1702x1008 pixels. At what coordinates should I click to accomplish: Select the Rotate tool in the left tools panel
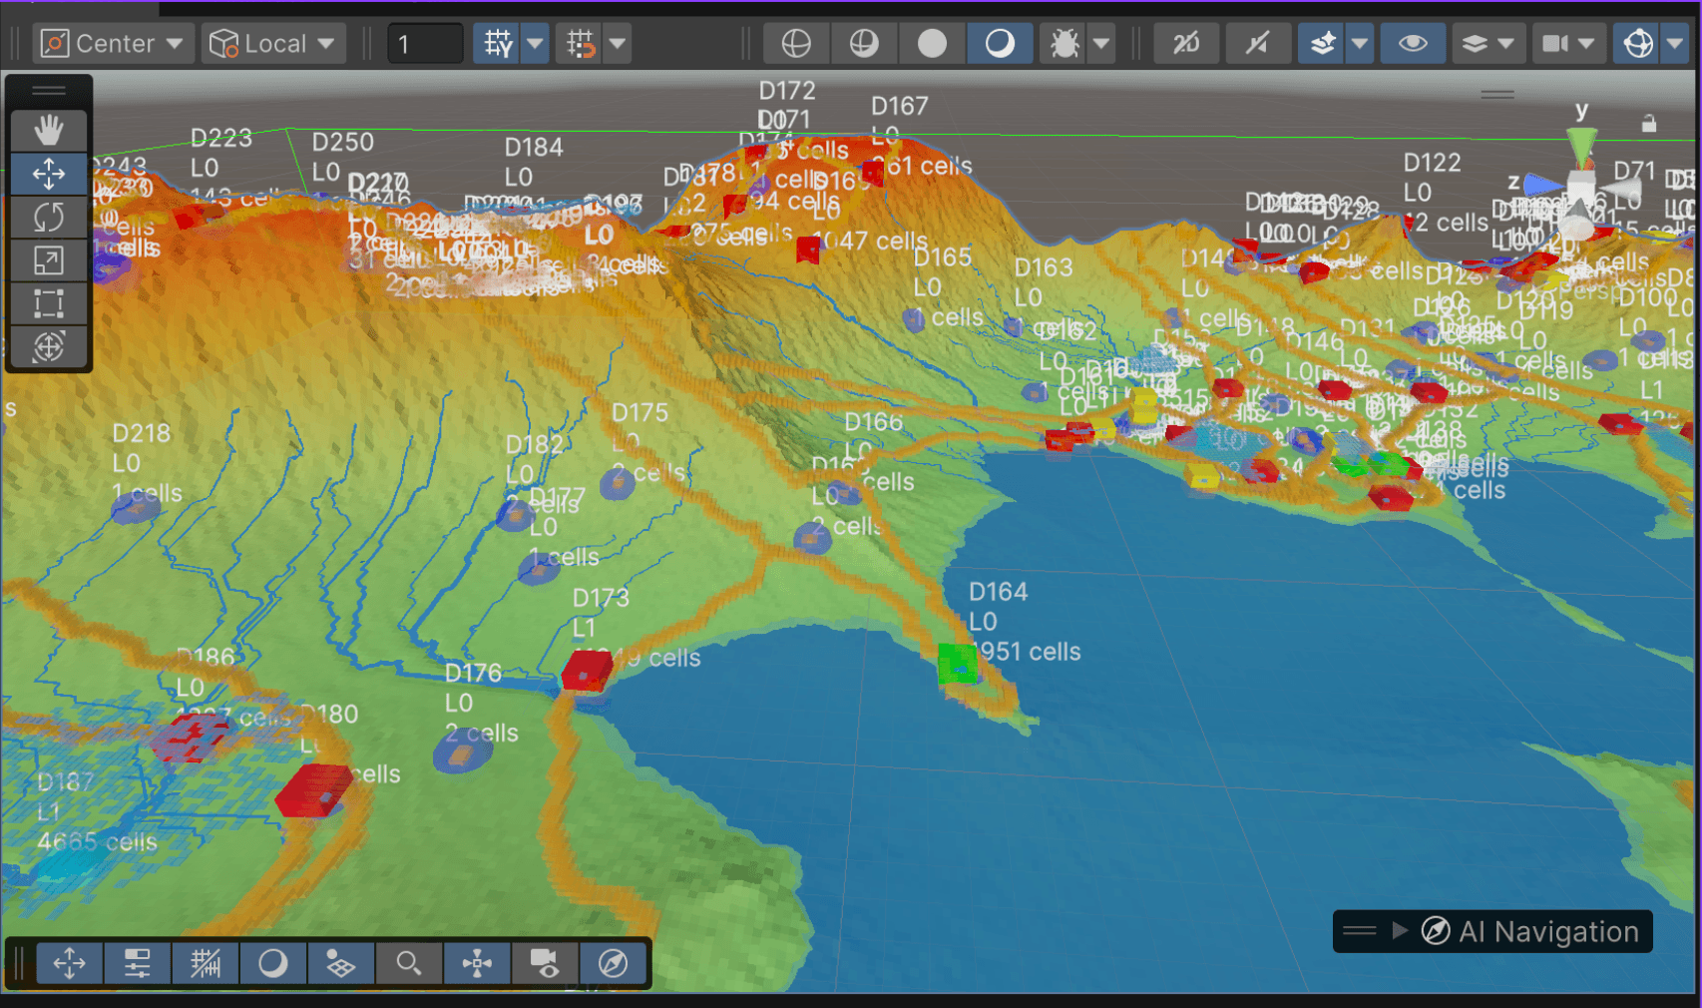tap(49, 217)
